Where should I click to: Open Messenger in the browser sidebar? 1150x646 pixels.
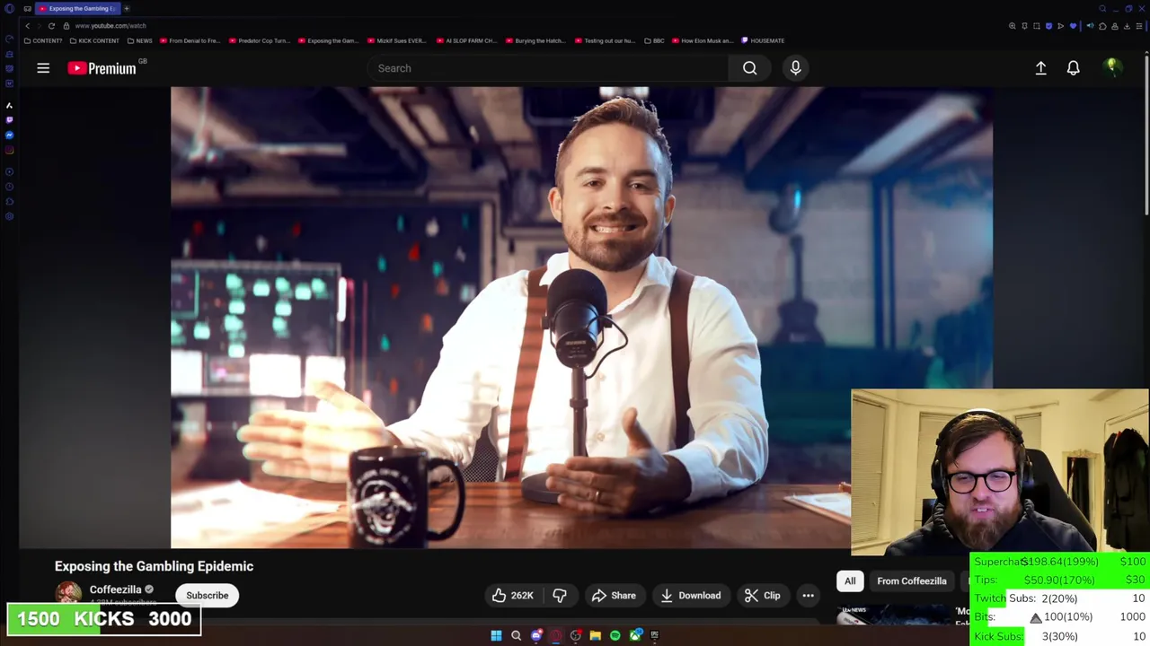(9, 135)
